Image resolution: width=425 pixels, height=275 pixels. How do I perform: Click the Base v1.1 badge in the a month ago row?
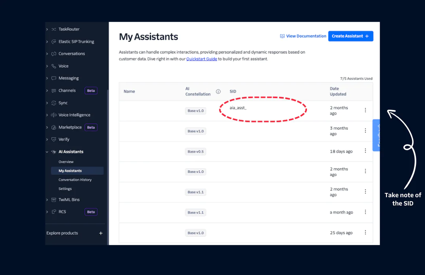click(196, 213)
